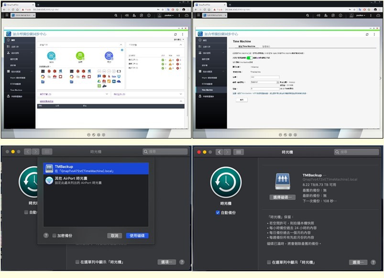Click the blue Sync job icon in the overview window
The height and width of the screenshot is (278, 384).
(x=109, y=56)
